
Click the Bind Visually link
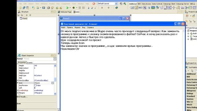pyautogui.click(x=22, y=97)
